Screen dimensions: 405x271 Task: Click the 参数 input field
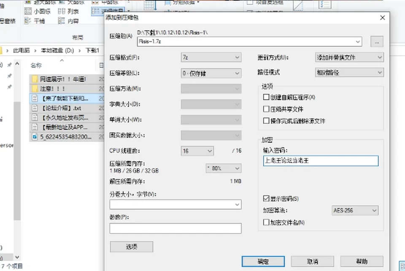[x=175, y=228]
